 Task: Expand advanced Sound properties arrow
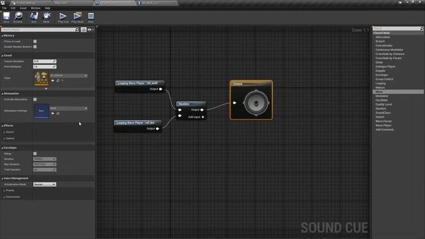click(x=46, y=88)
